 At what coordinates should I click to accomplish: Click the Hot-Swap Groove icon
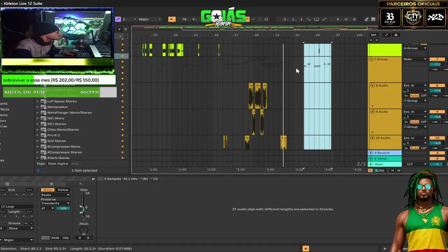[26, 223]
